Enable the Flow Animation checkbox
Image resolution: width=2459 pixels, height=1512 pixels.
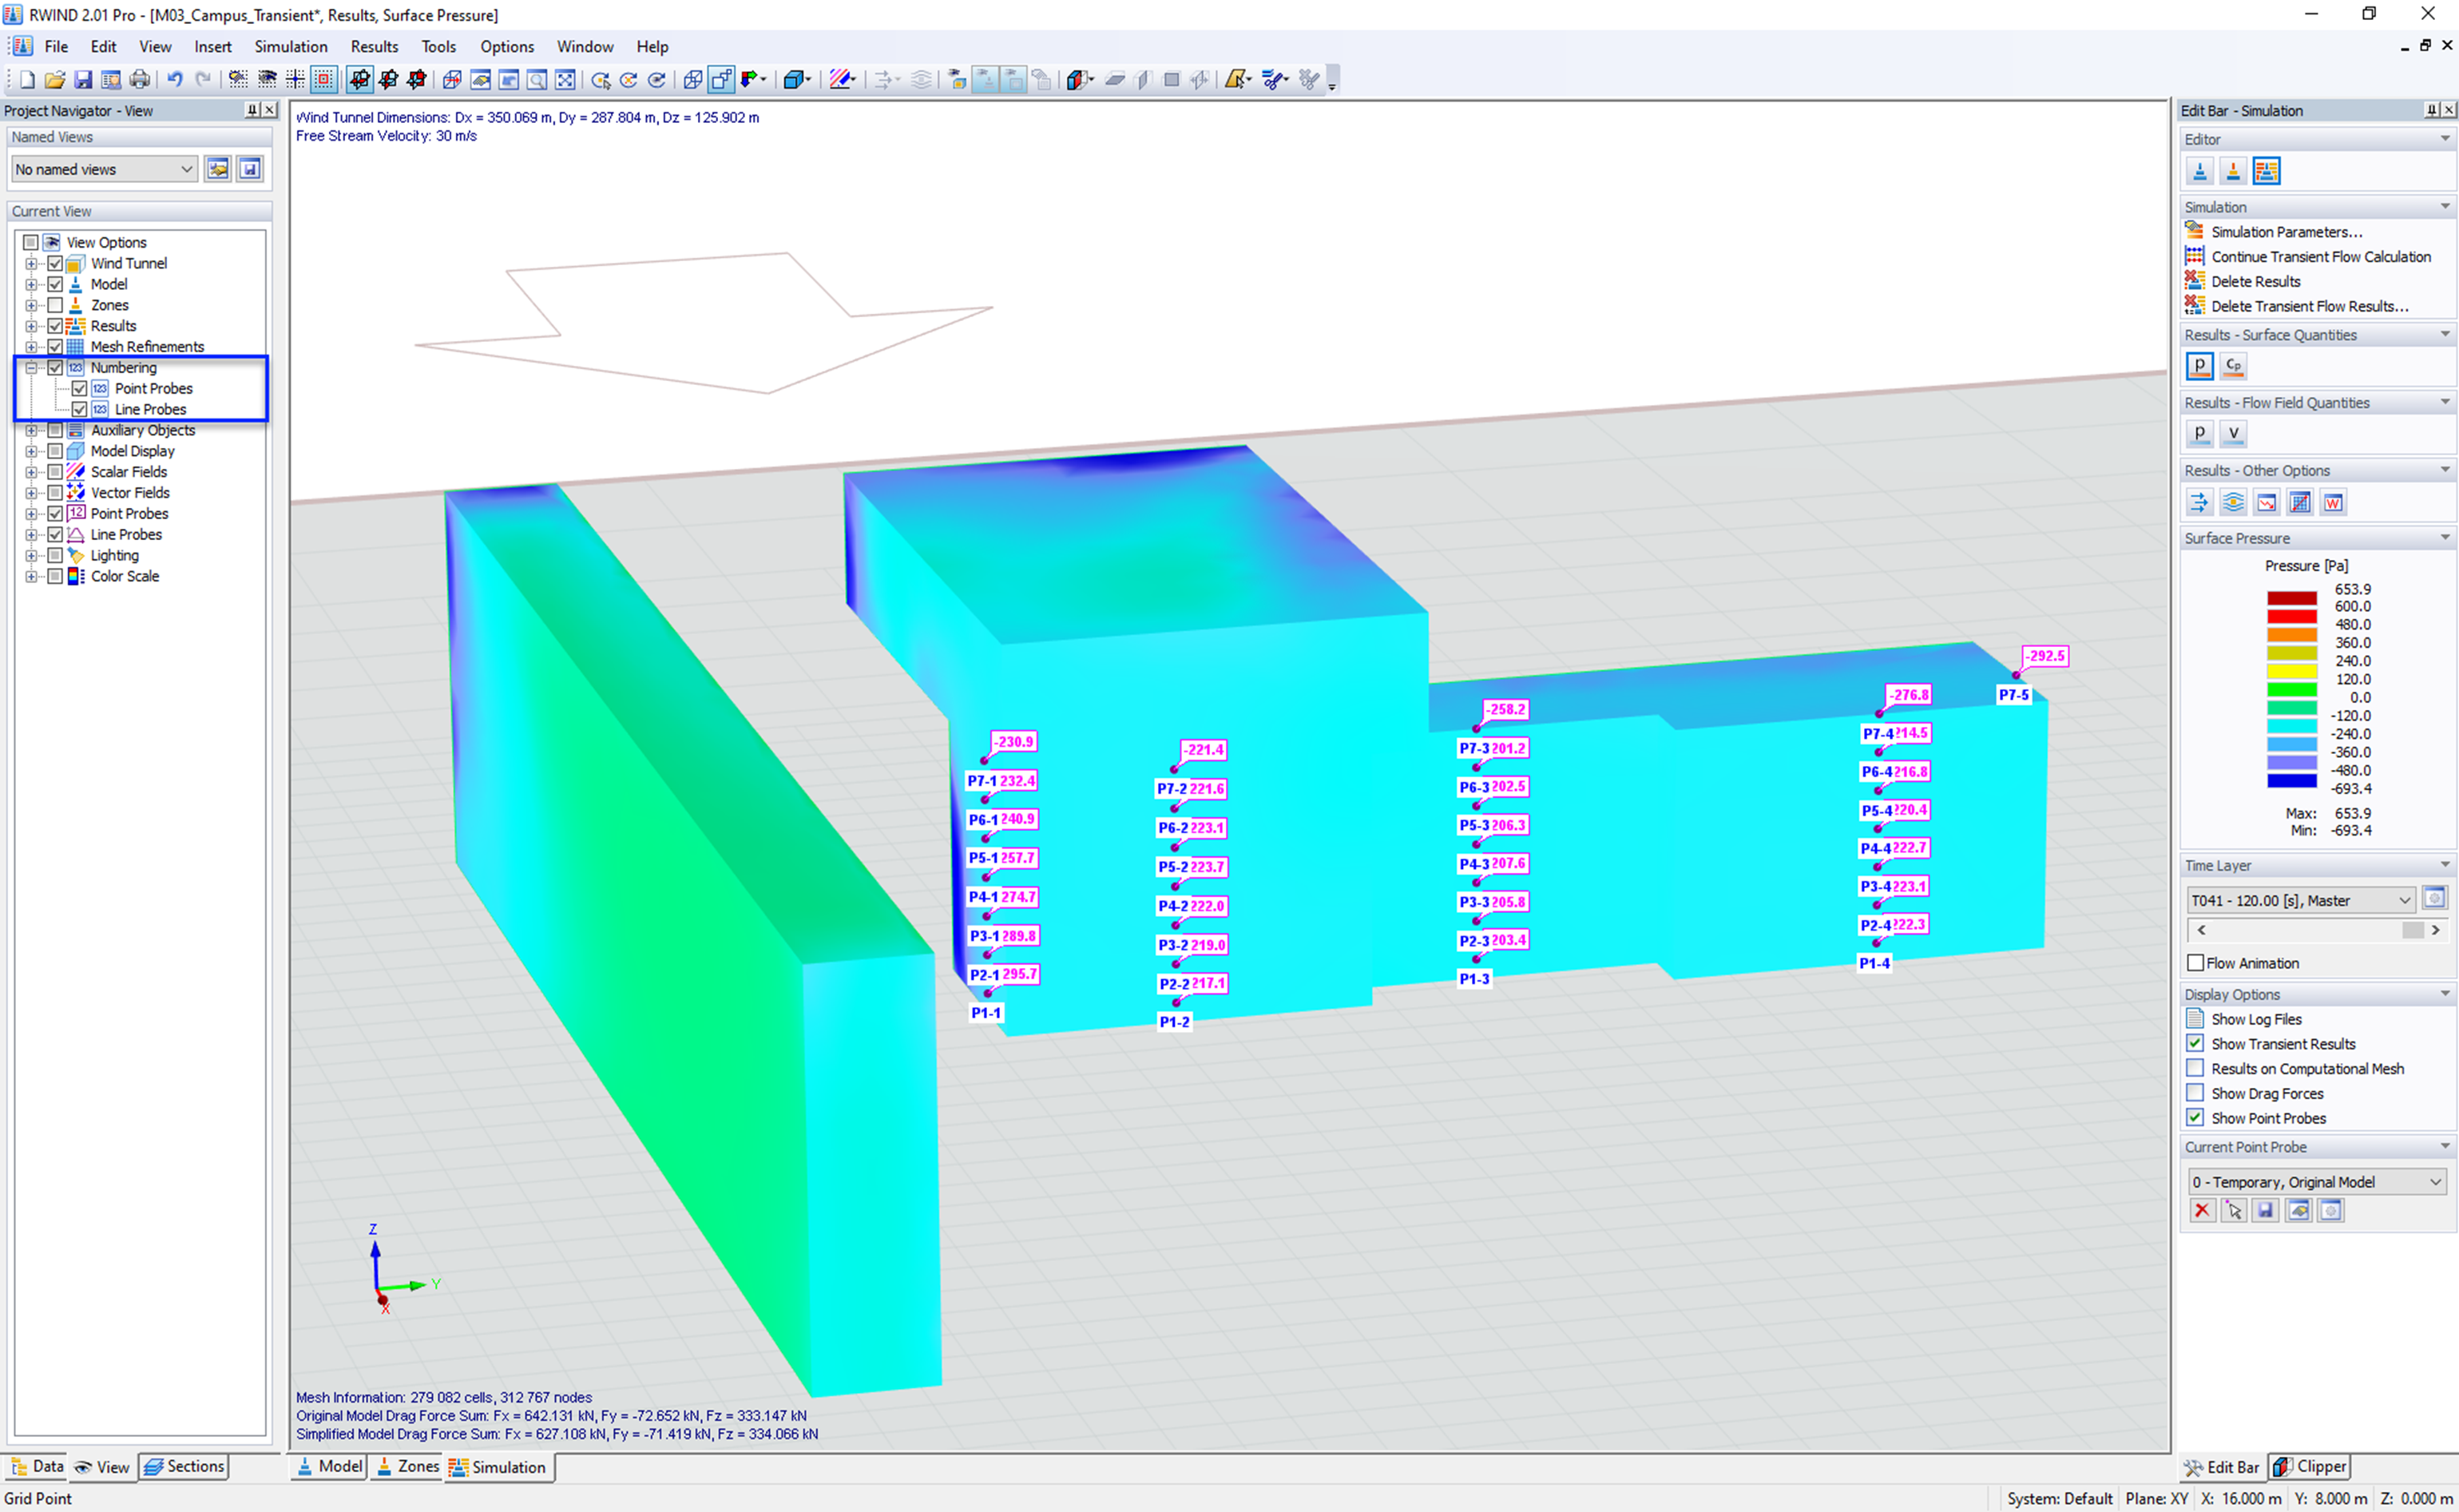pyautogui.click(x=2195, y=962)
